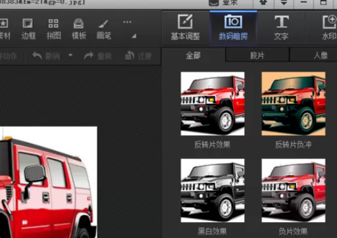
Task: Apply the 黑白效果 black-and-white thumbnail
Action: (213, 191)
